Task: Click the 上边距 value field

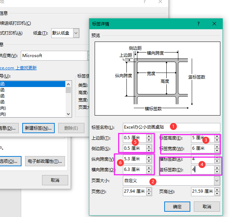Action: coord(135,138)
